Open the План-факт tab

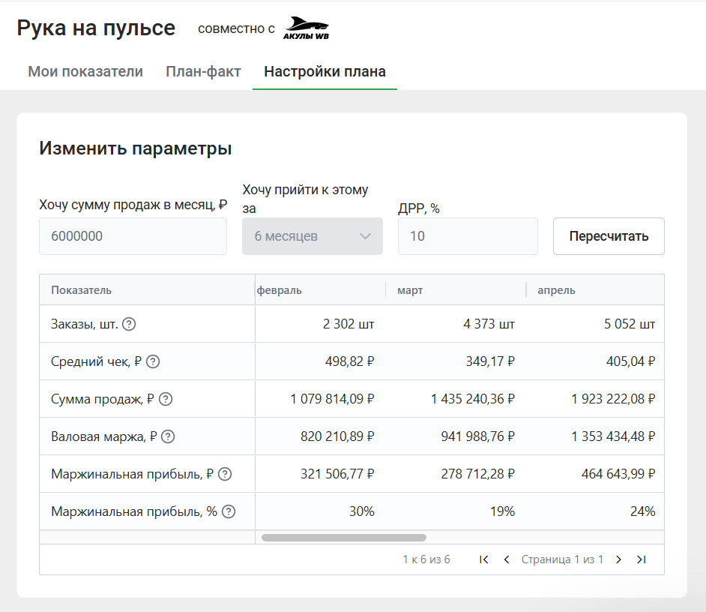(203, 71)
